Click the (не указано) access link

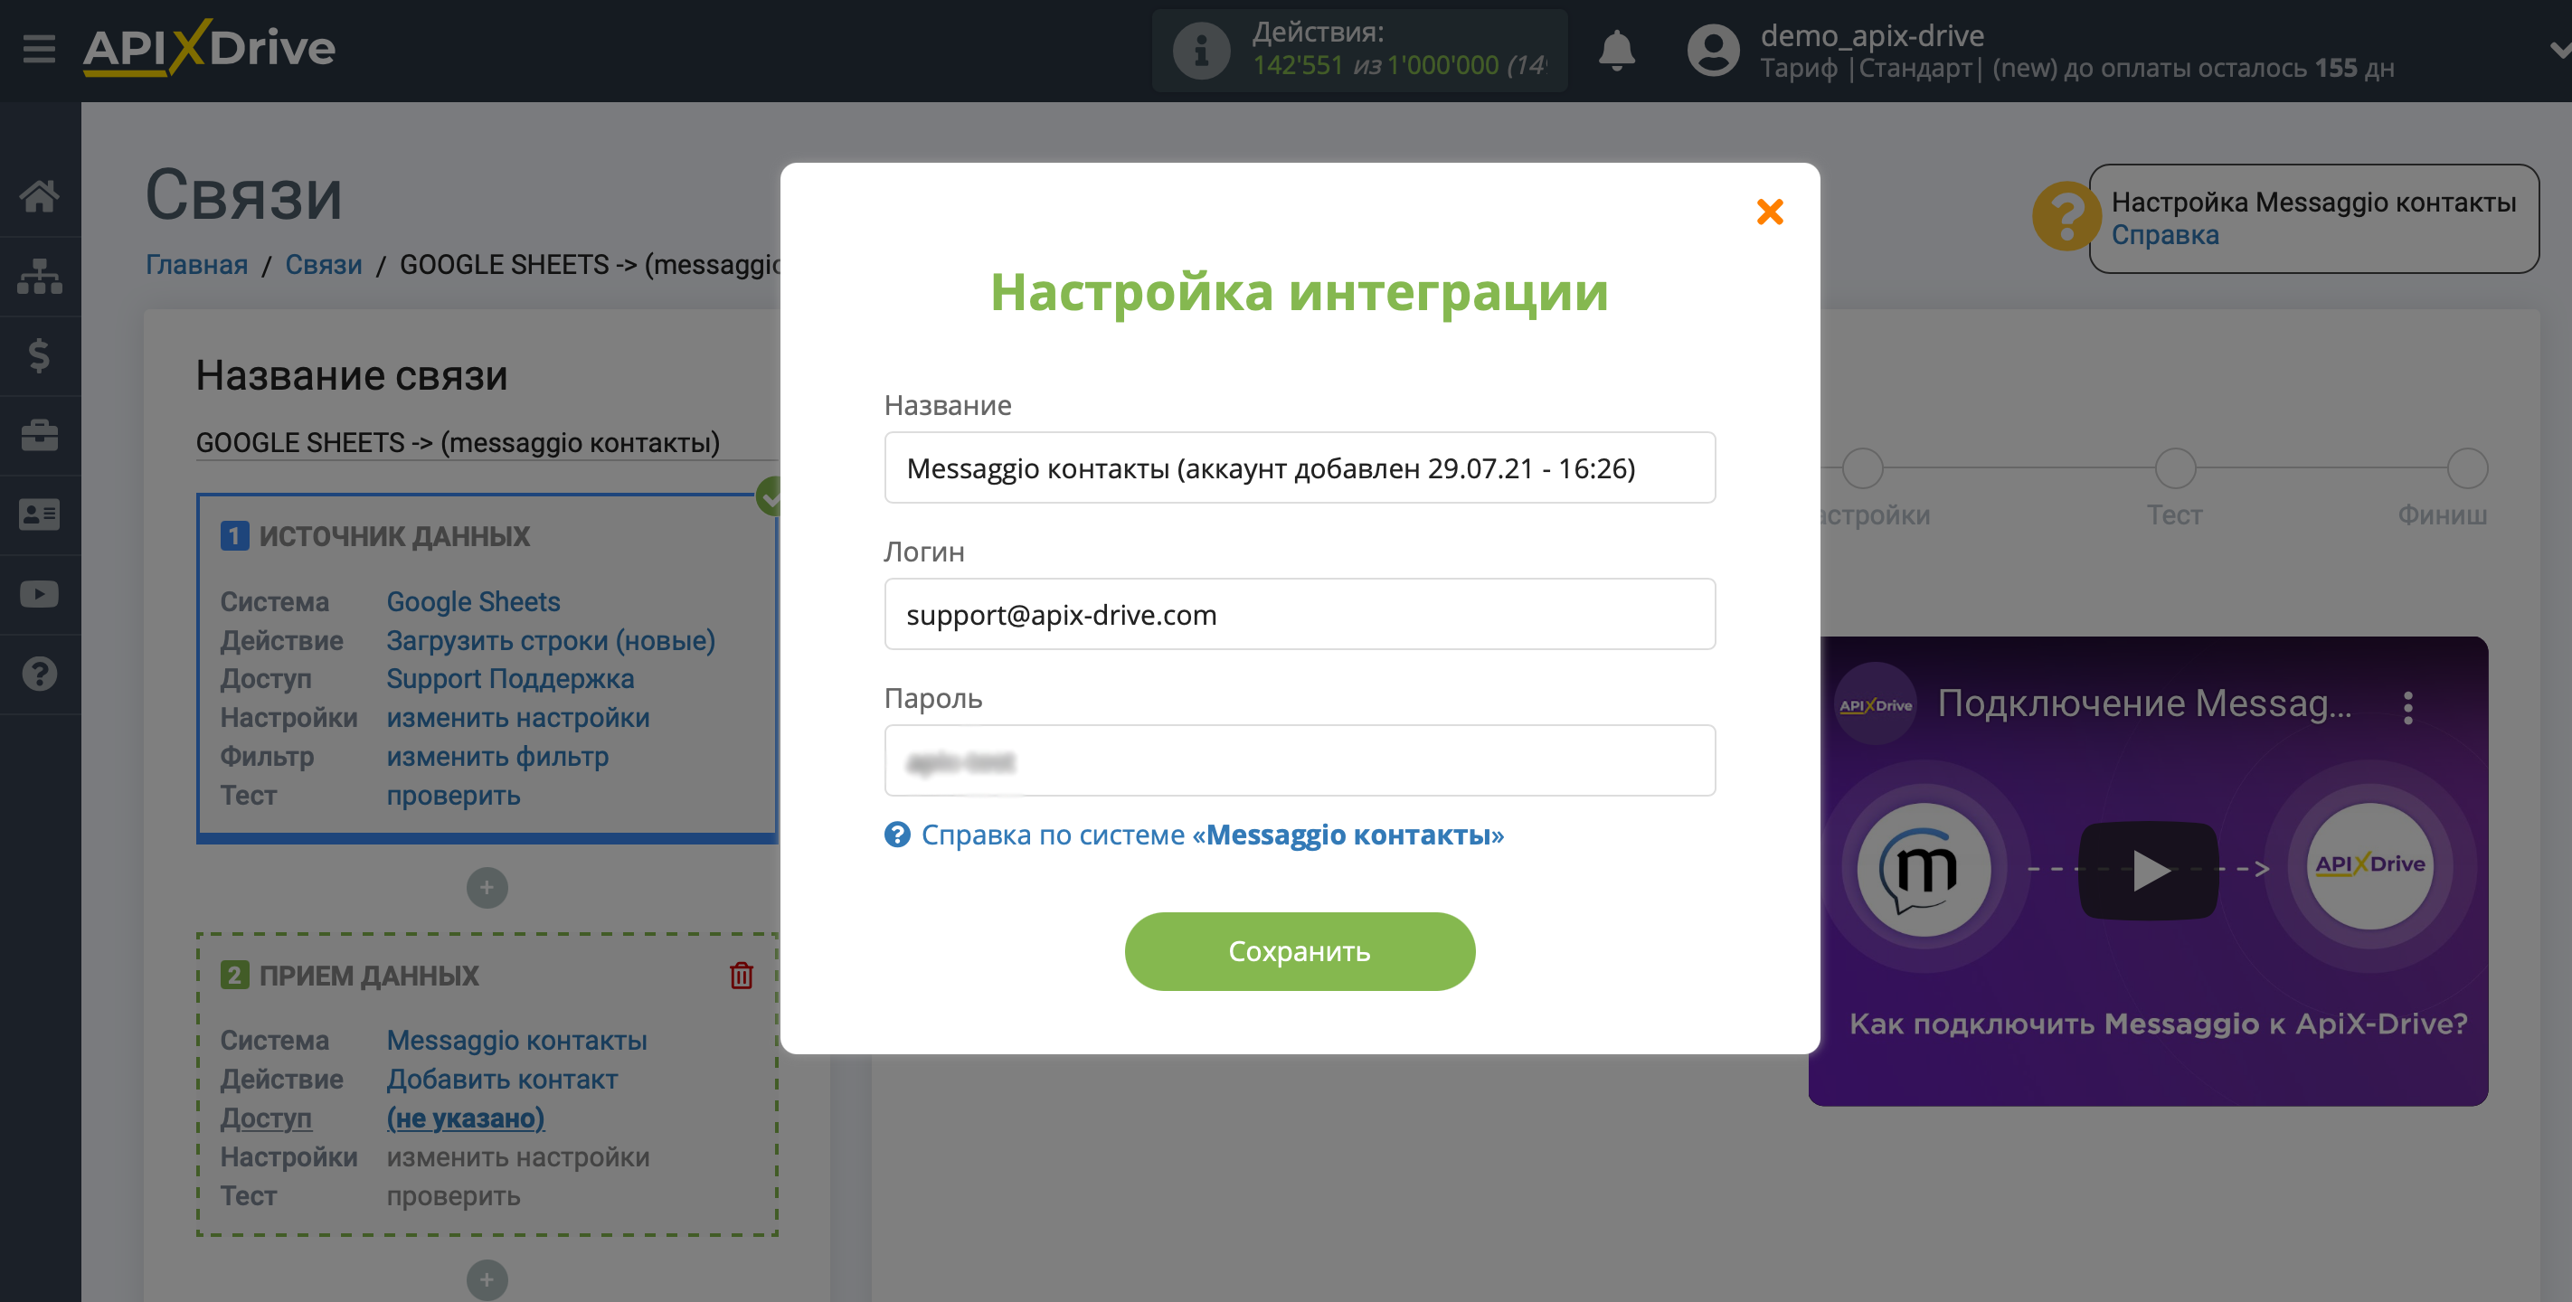[x=465, y=1118]
